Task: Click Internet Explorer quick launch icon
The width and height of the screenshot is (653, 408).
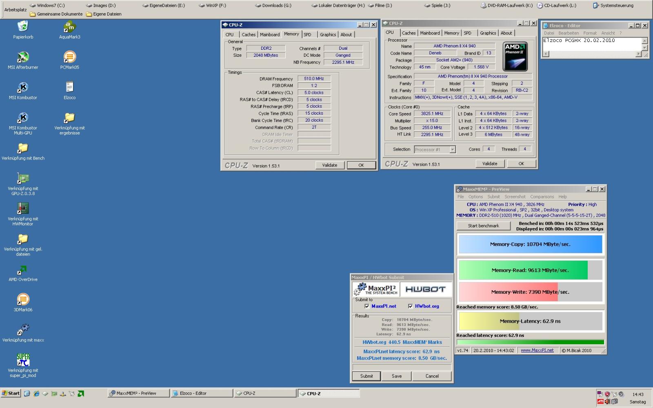Action: coord(36,393)
